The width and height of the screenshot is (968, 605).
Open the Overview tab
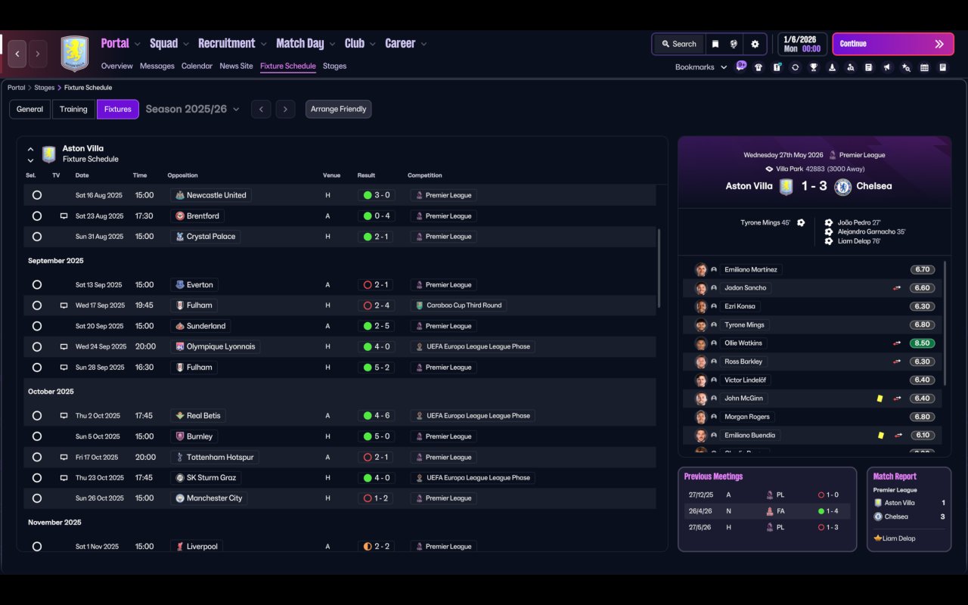tap(117, 66)
